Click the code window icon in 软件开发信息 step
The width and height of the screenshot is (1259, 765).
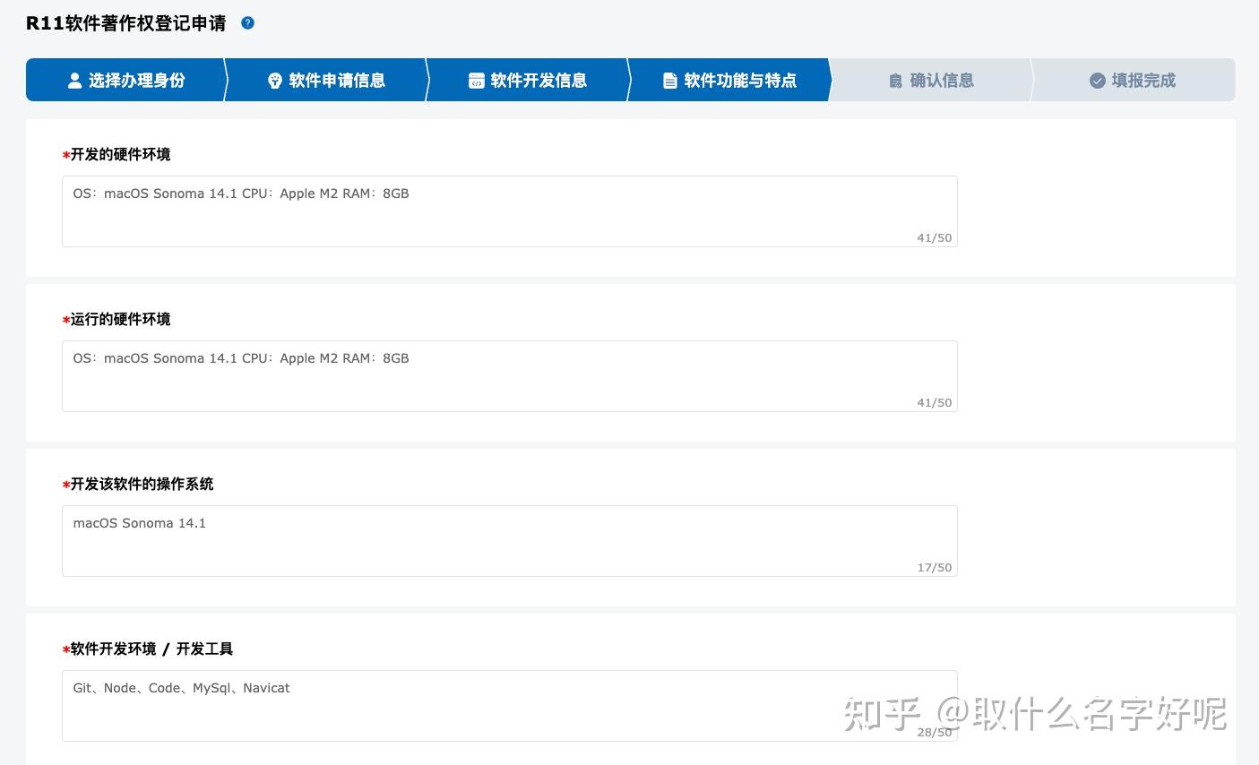click(x=477, y=81)
